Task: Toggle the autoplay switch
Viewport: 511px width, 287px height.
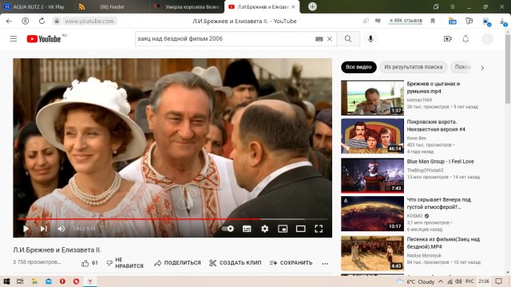Action: coord(228,229)
